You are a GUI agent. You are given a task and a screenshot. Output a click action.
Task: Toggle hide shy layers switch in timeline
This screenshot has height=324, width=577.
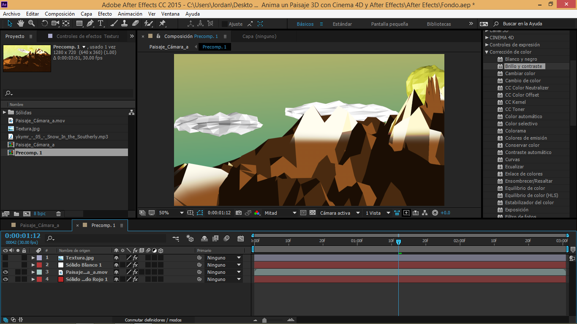click(204, 239)
